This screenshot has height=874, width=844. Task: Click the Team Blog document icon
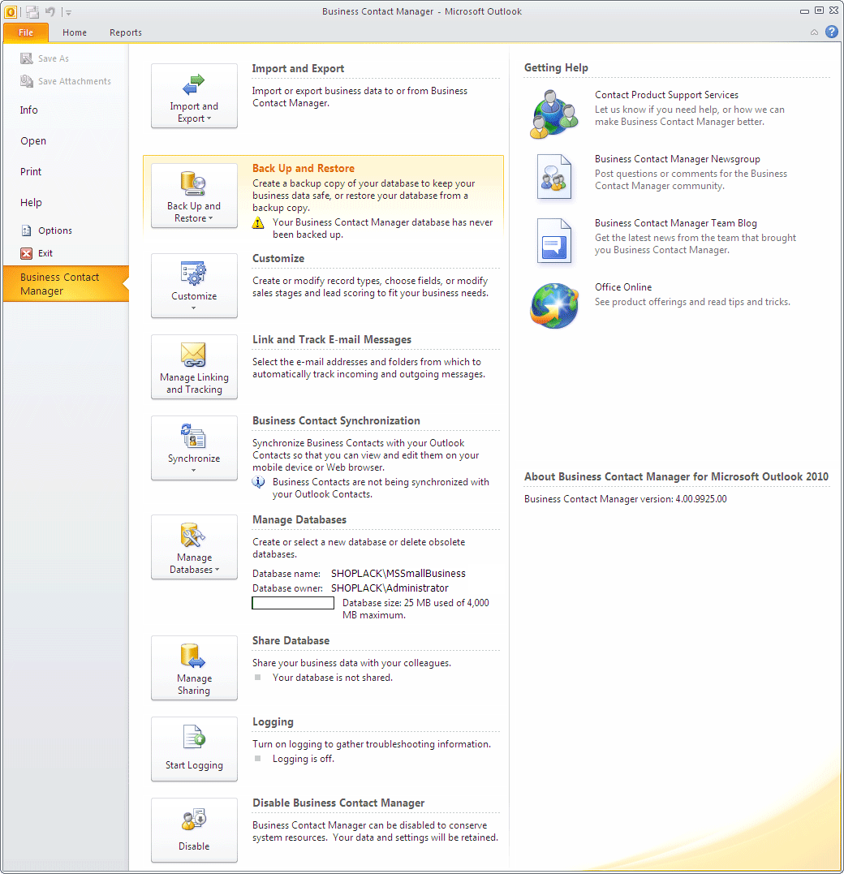[554, 241]
